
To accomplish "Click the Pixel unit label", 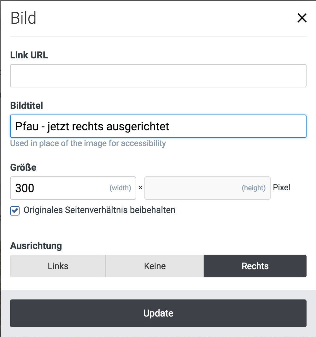I will [281, 188].
